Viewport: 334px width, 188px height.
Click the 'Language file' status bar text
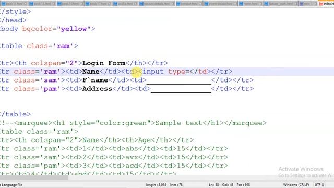[13, 185]
